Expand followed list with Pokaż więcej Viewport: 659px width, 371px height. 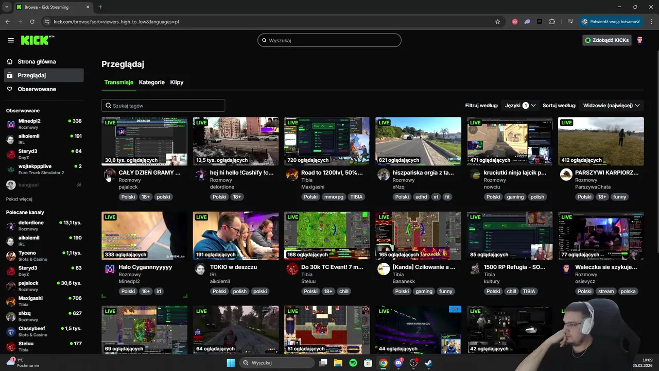point(19,199)
